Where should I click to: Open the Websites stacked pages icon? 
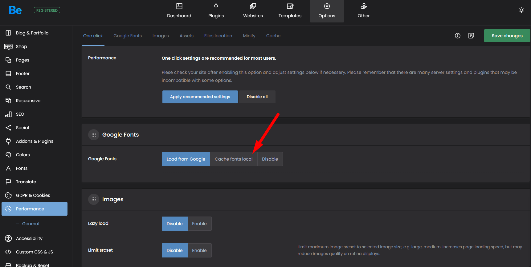(x=253, y=6)
